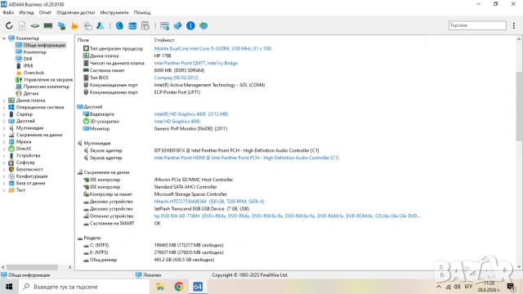Click the user silhouette toolbar icon
This screenshot has width=523, height=294.
100,25
